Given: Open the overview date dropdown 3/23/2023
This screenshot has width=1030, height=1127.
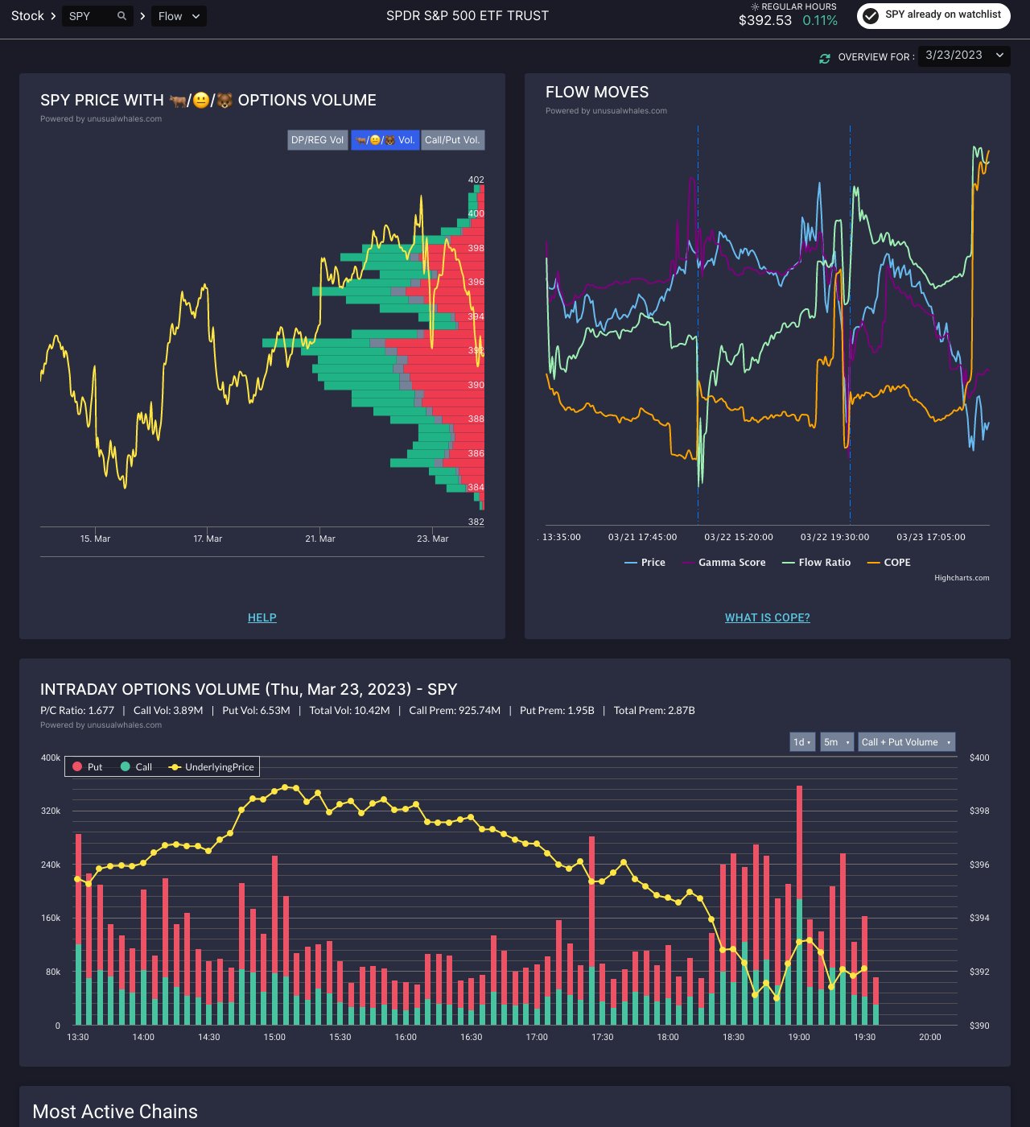Looking at the screenshot, I should (x=964, y=56).
